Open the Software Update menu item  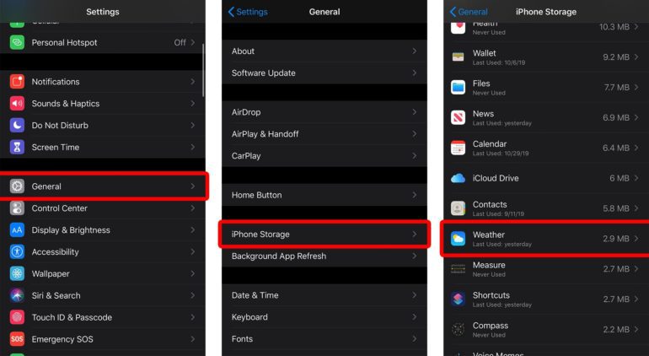264,73
